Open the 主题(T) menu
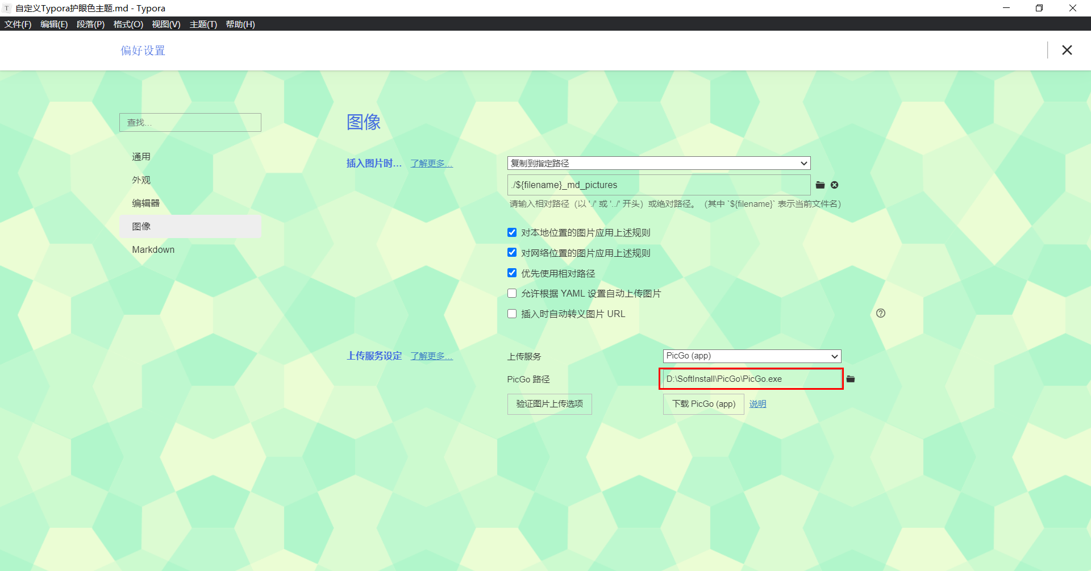 [x=203, y=24]
